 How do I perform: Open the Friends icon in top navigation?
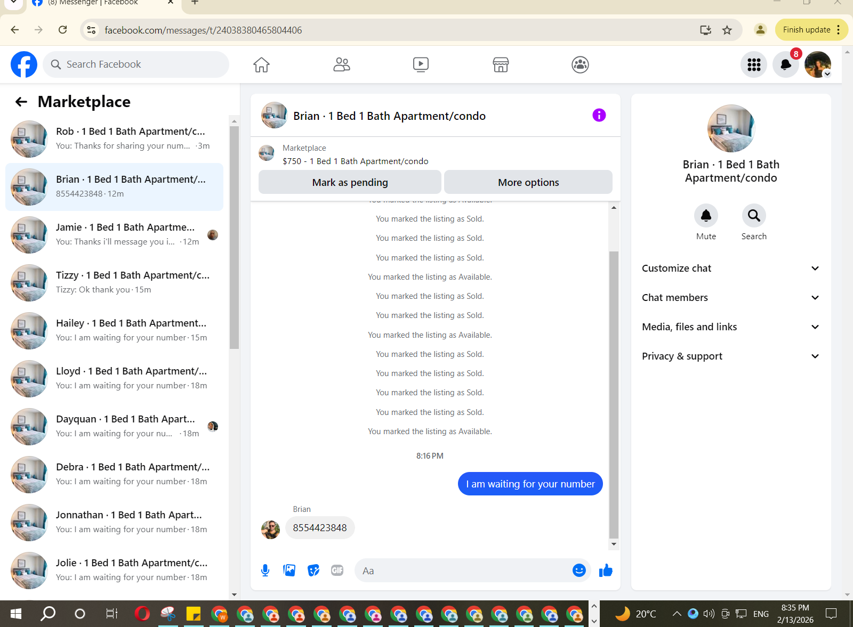point(341,64)
